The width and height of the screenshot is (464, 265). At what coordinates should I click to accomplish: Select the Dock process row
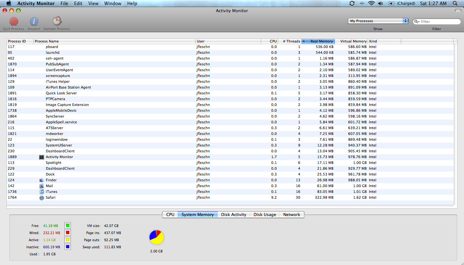tap(230, 175)
